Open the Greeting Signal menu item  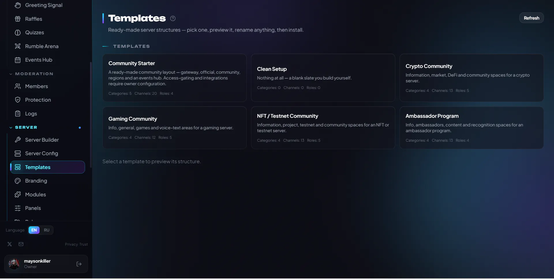click(x=48, y=5)
